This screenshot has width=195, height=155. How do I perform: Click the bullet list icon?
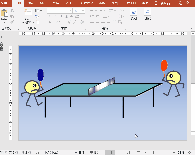[x=92, y=11]
